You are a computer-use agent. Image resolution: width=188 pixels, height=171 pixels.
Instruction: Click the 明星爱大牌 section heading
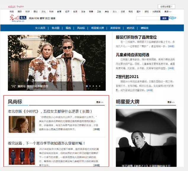tap(128, 102)
